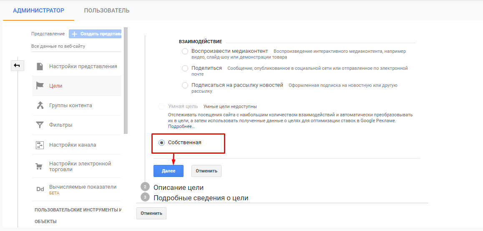Click the Настройки канала arrows icon

coord(40,145)
